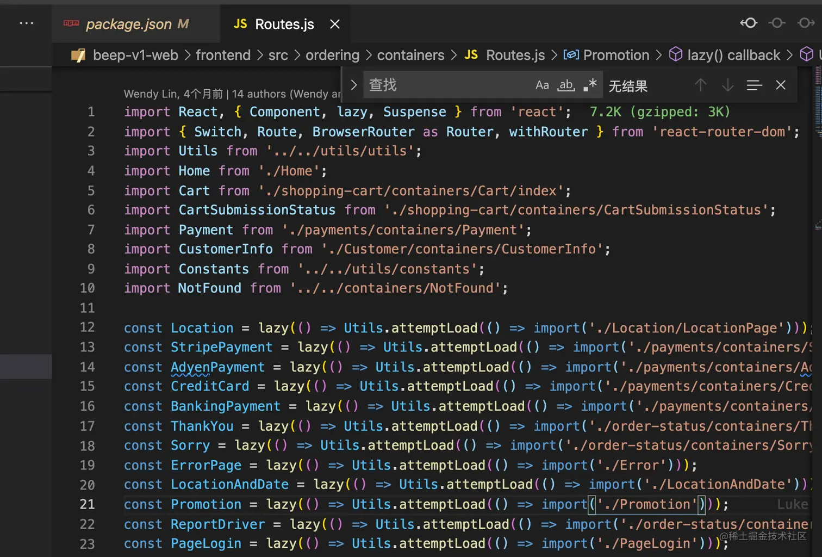Viewport: 822px width, 557px height.
Task: Click line number 11 in the gutter
Action: [x=88, y=308]
